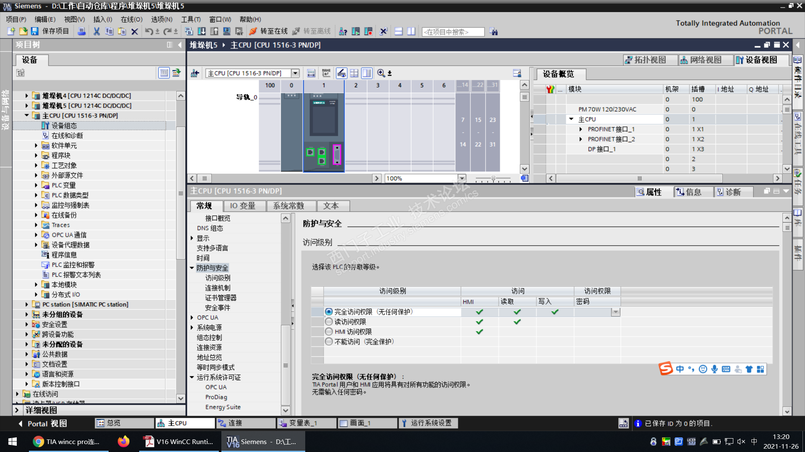Switch to the IO 变量 tab
The image size is (805, 452).
click(x=242, y=206)
